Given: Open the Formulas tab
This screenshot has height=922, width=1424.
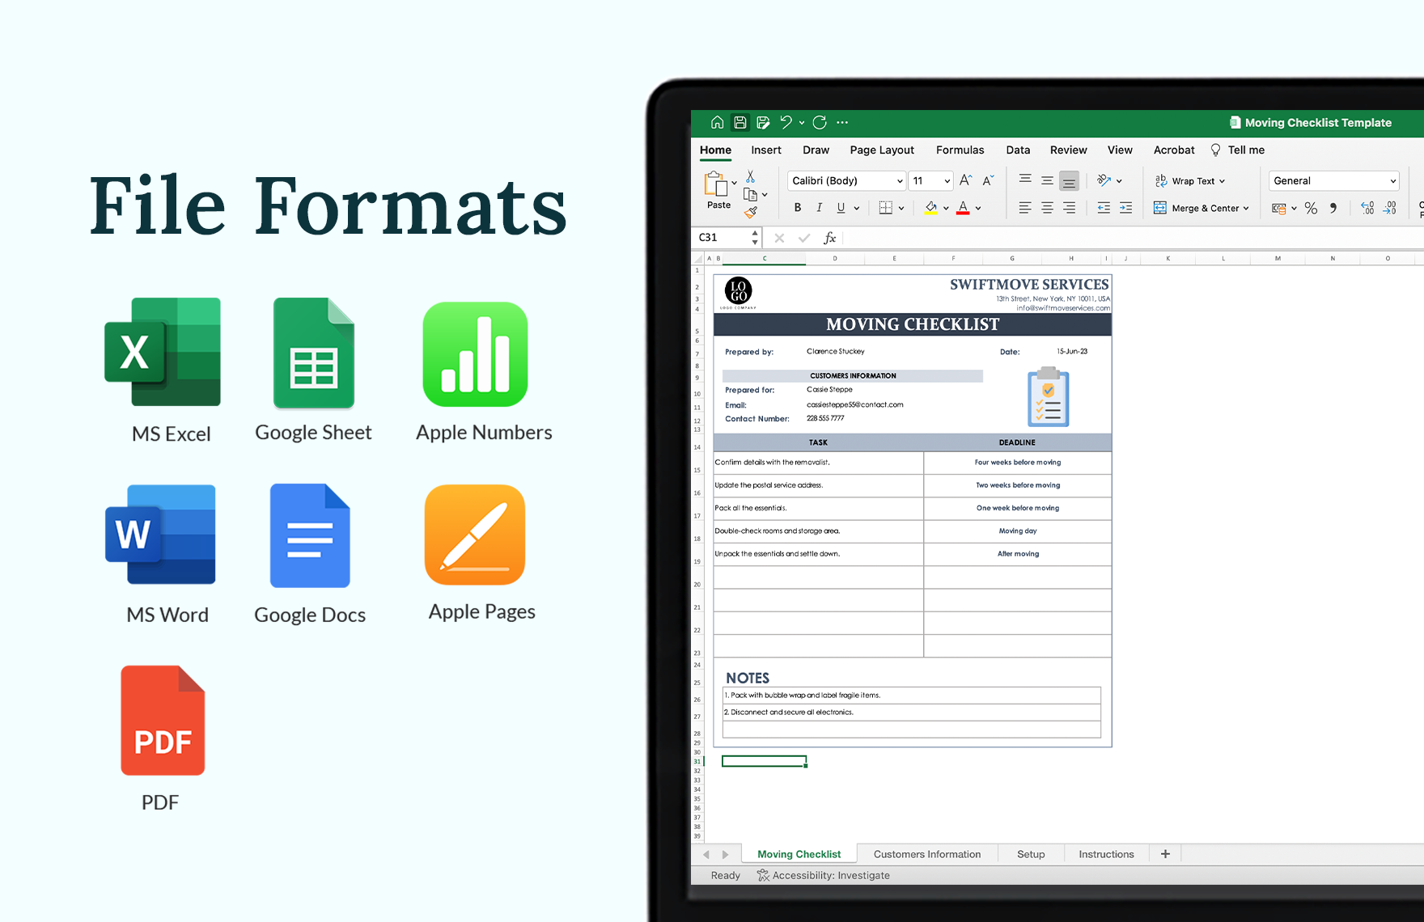Looking at the screenshot, I should 960,150.
